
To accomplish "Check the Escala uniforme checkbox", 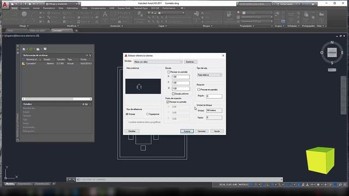I will [173, 94].
